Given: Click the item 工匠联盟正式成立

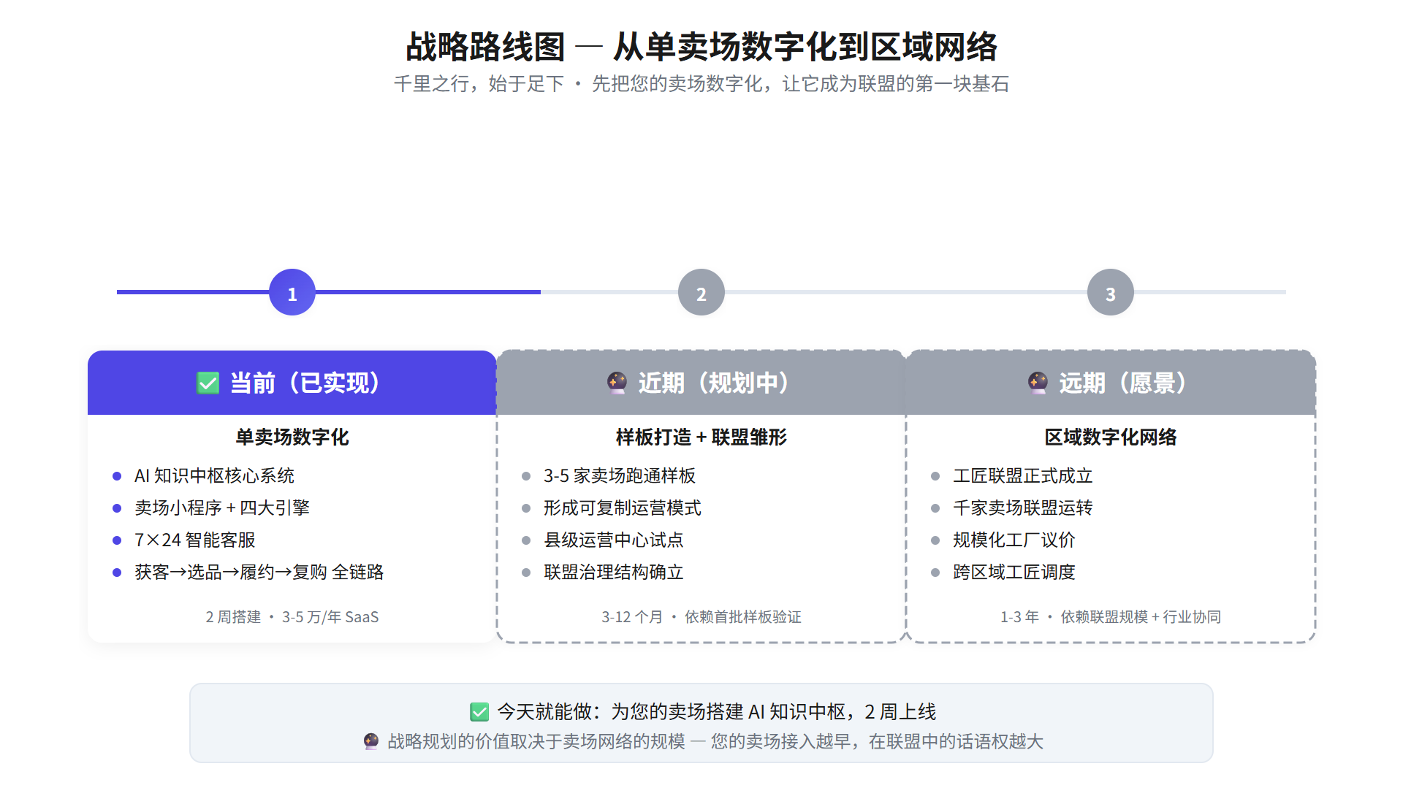Looking at the screenshot, I should (x=1023, y=475).
